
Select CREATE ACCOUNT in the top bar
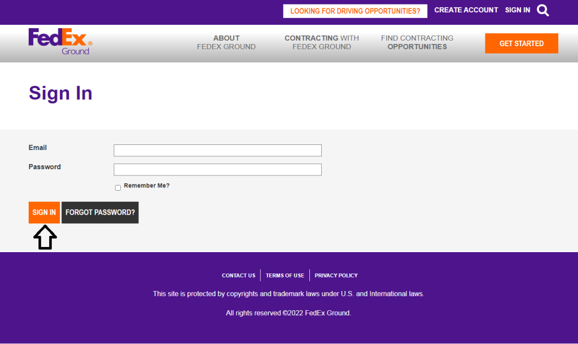[x=466, y=10]
